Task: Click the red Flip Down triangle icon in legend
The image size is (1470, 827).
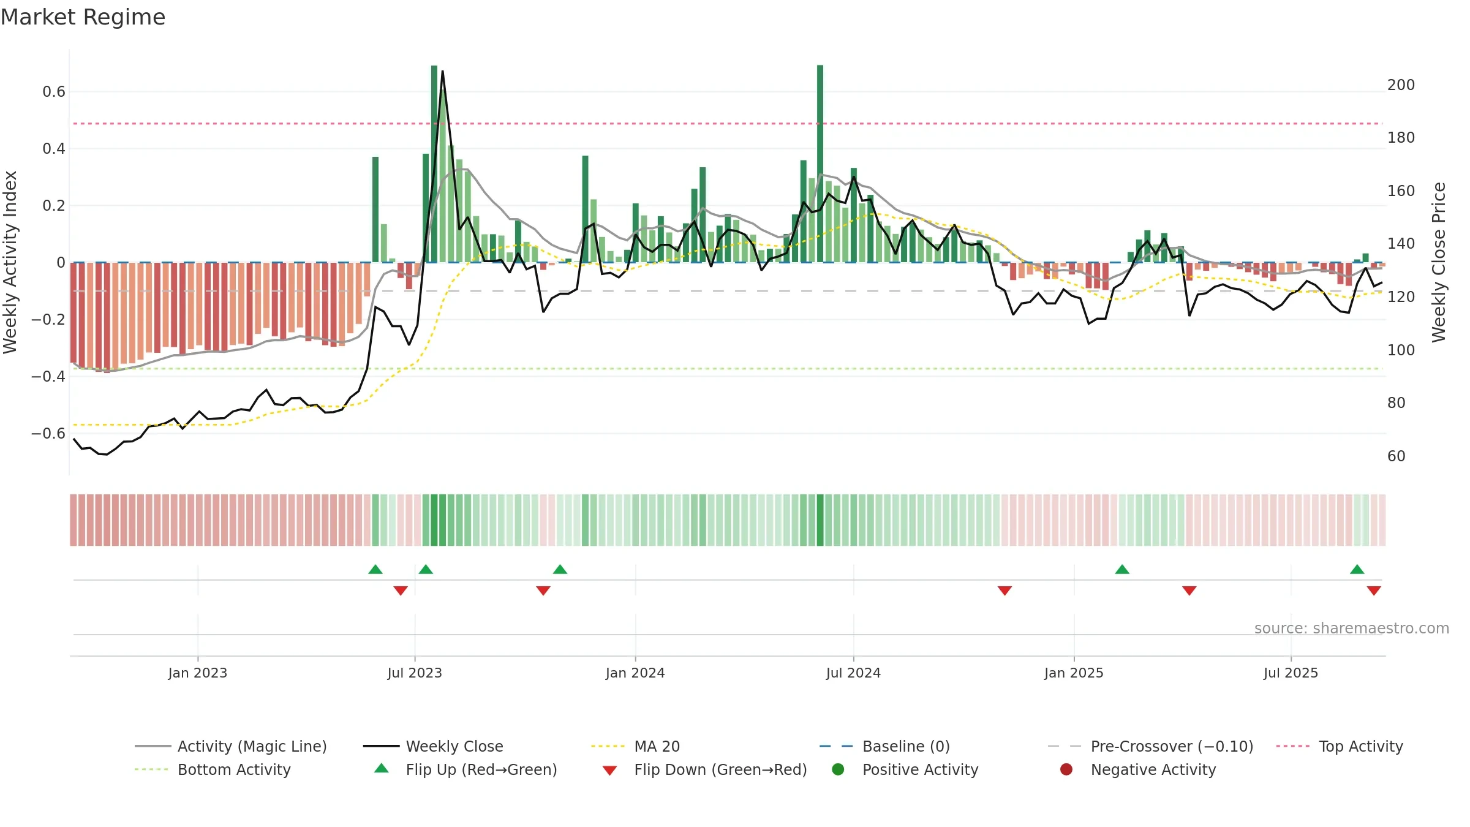Action: tap(609, 771)
